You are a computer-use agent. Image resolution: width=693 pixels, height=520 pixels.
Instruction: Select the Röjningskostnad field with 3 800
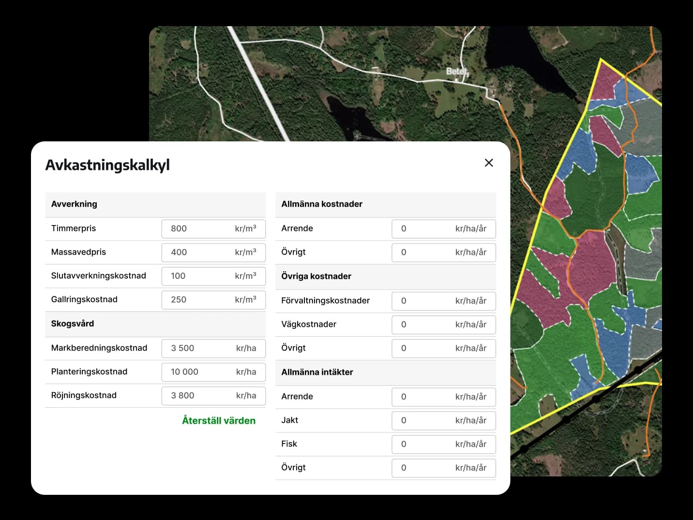coord(213,396)
